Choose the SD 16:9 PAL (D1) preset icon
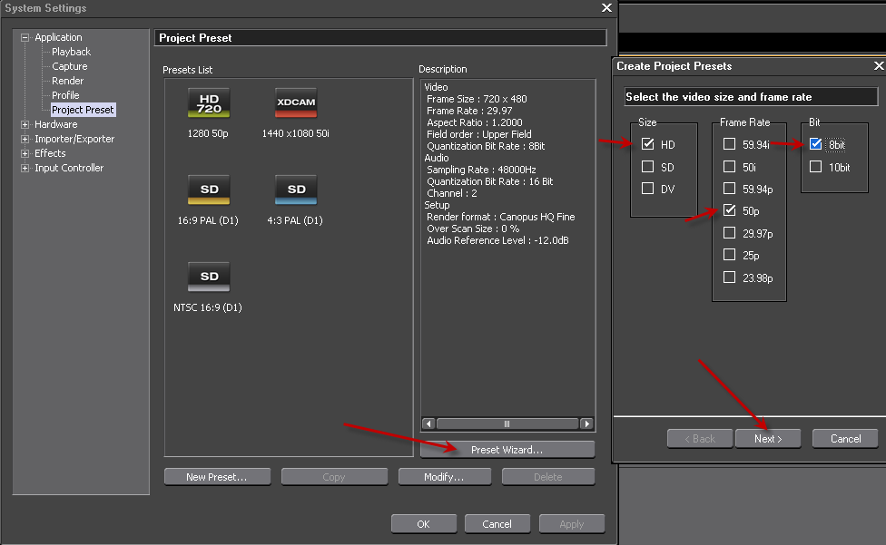 click(209, 190)
